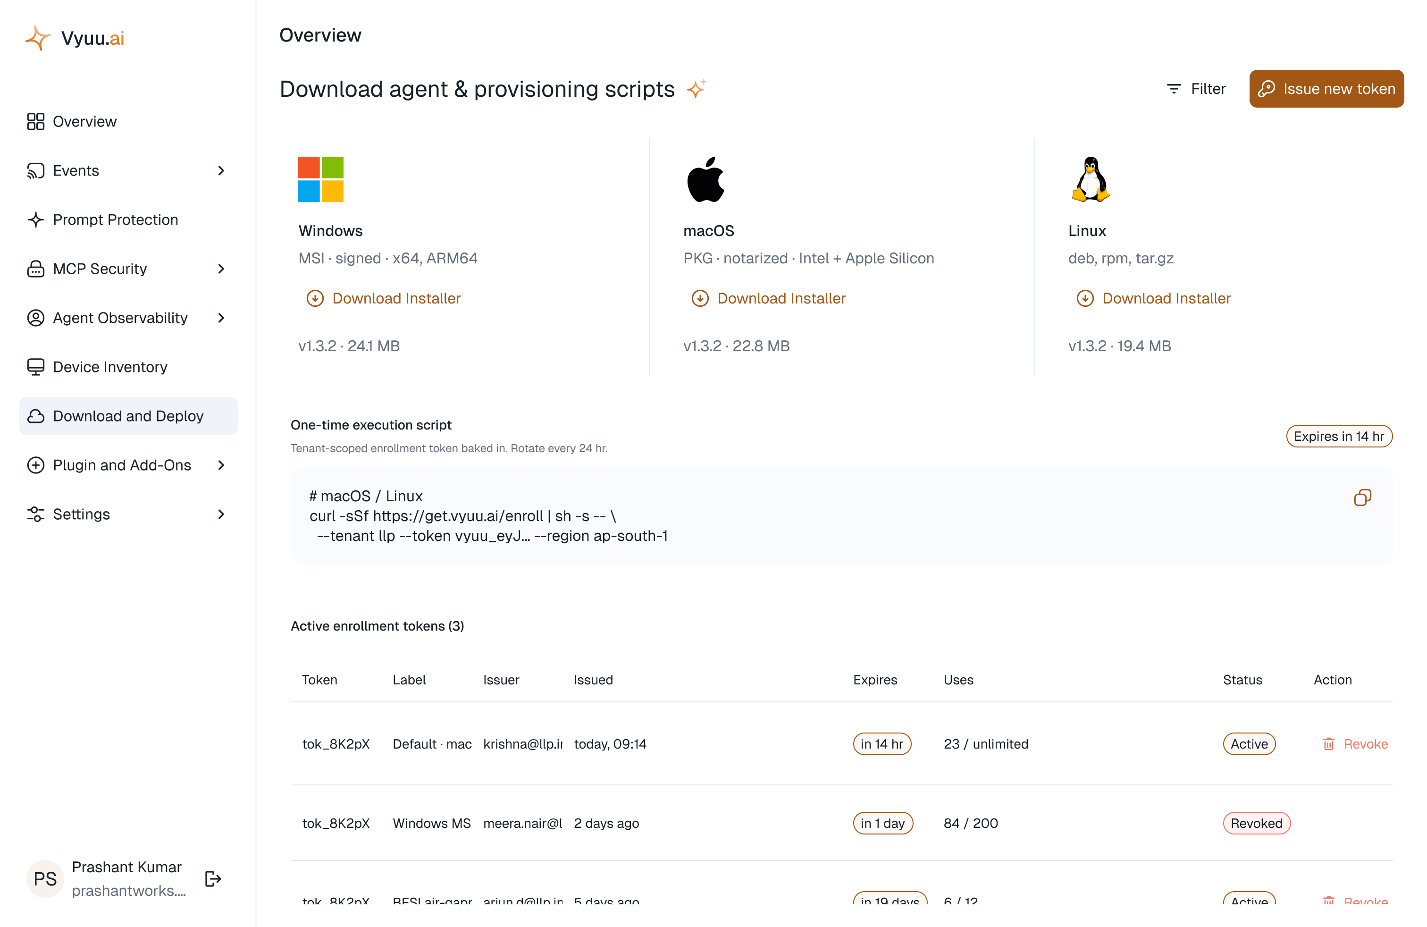The image size is (1427, 927).
Task: Download Installer for Windows
Action: (383, 299)
